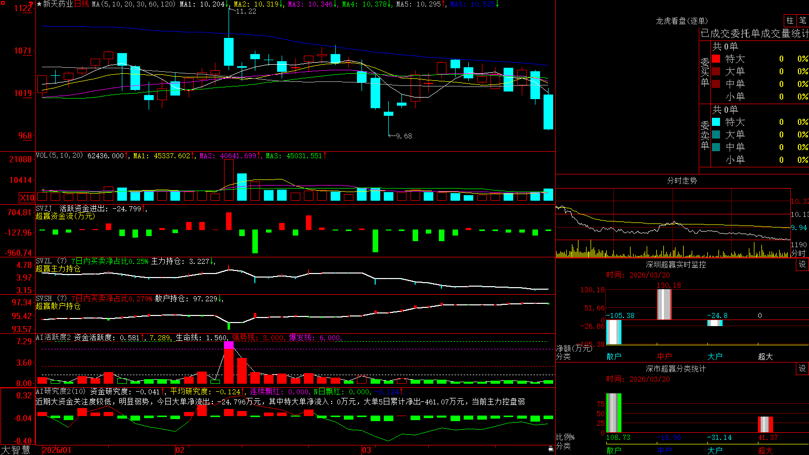Click 超赢资金流(万元) label
The width and height of the screenshot is (809, 455).
pyautogui.click(x=65, y=216)
